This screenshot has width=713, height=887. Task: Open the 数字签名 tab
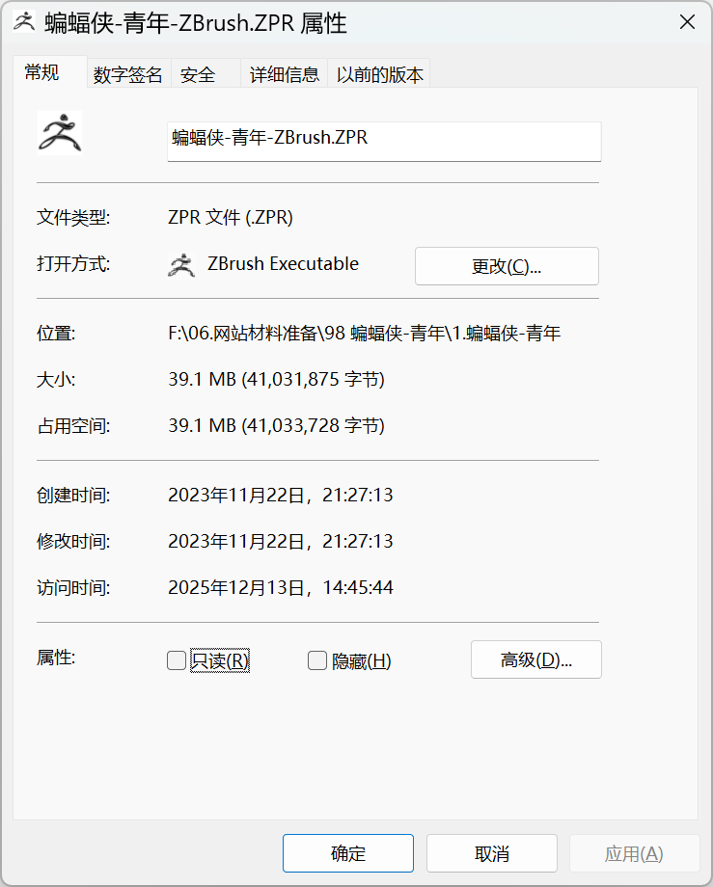[x=128, y=74]
